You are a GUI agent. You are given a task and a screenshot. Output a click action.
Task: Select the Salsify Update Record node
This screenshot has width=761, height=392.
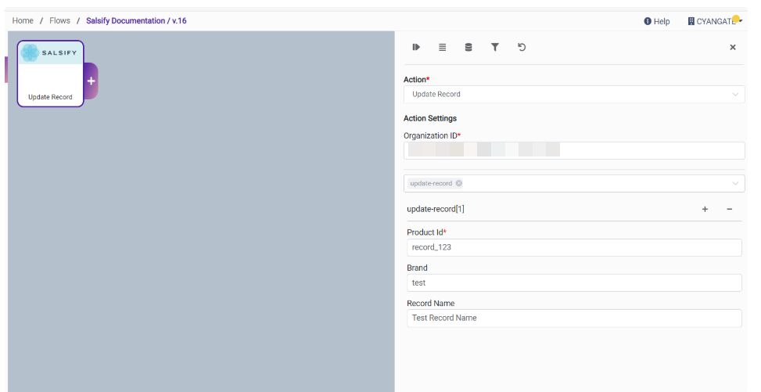click(x=50, y=74)
